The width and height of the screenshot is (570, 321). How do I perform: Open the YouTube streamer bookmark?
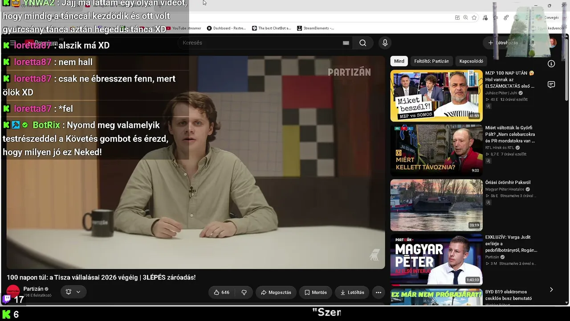click(x=184, y=28)
